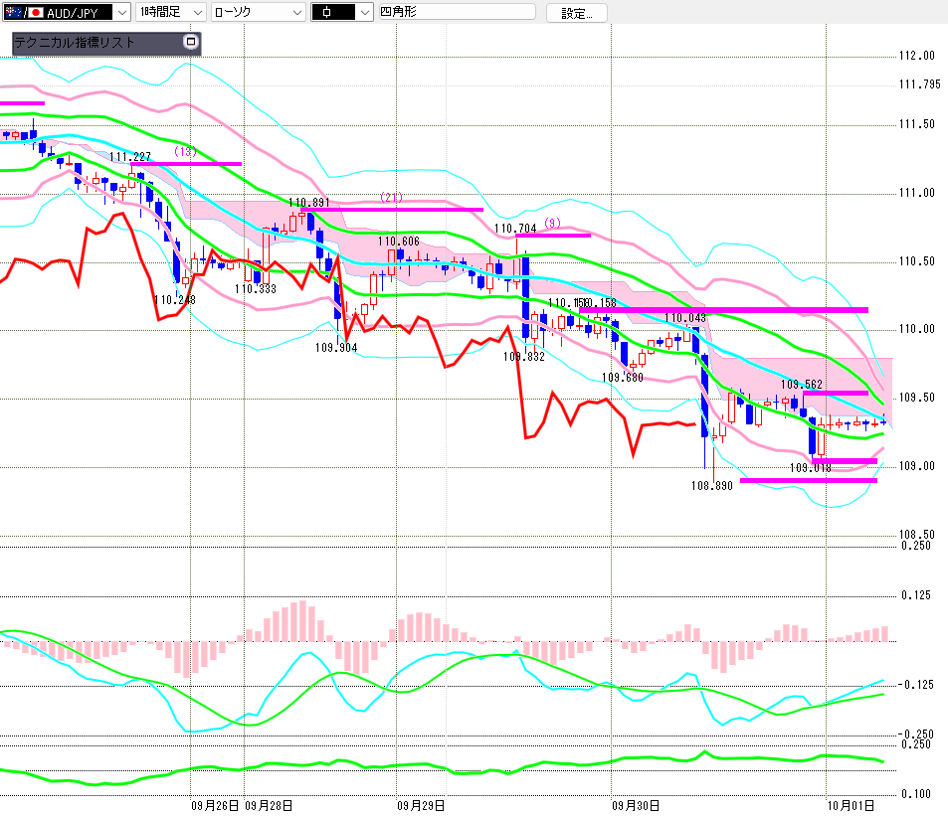The height and width of the screenshot is (816, 948).
Task: Click the 09月29日 date label
Action: [421, 806]
